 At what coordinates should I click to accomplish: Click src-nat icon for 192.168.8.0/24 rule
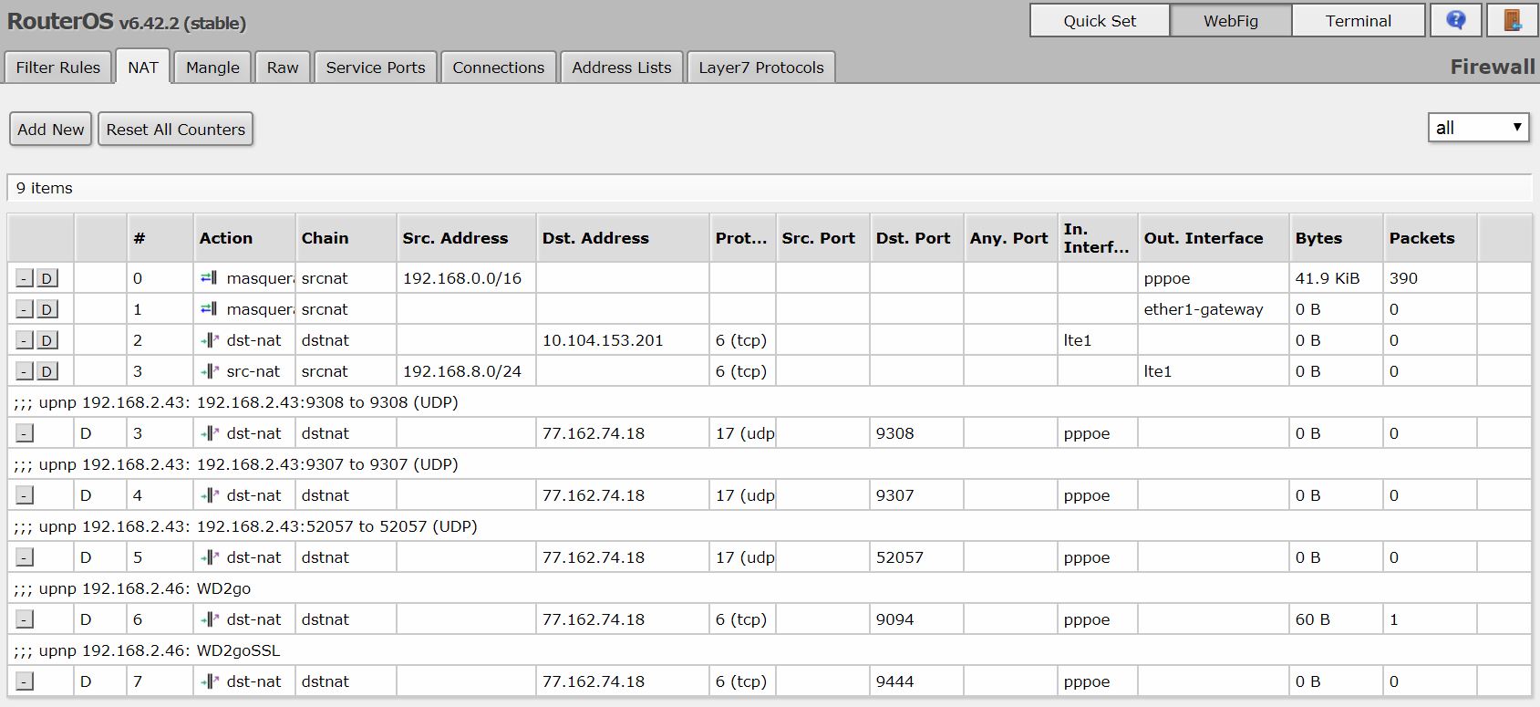210,371
